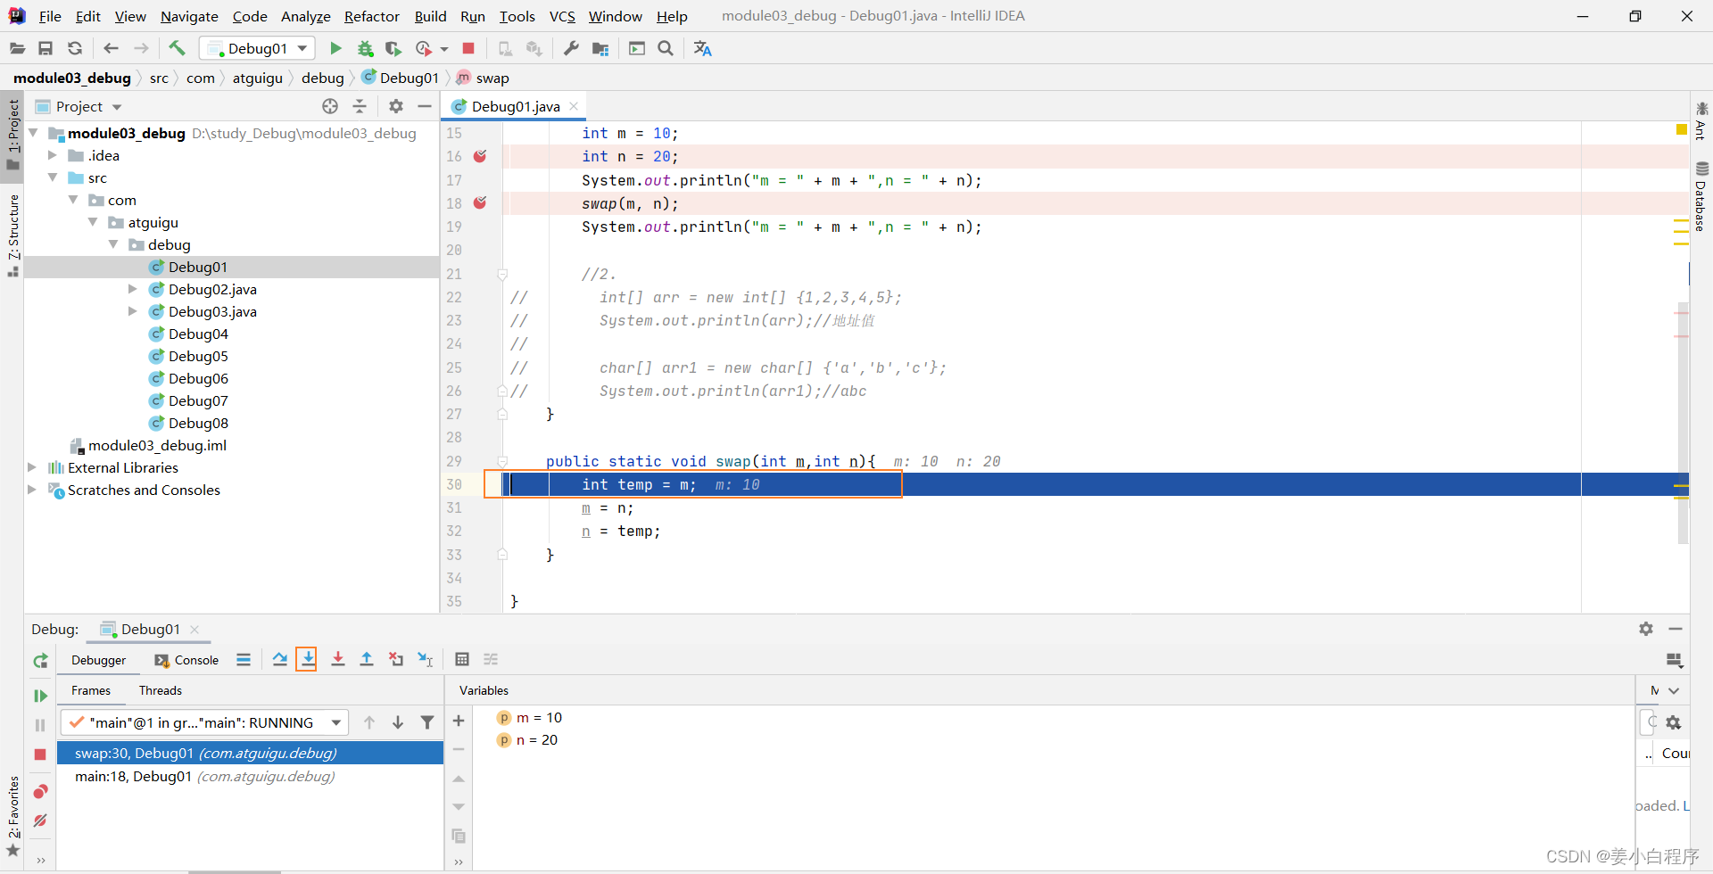Pause program button in debug sidebar

pos(40,725)
